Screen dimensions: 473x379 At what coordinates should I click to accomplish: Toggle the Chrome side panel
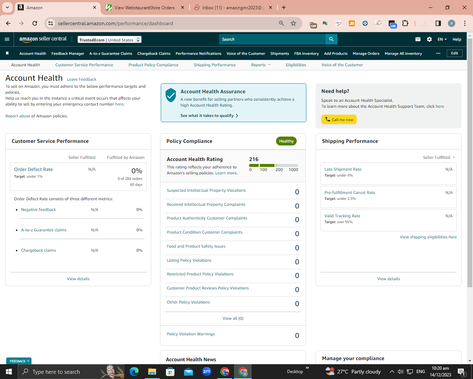(438, 23)
